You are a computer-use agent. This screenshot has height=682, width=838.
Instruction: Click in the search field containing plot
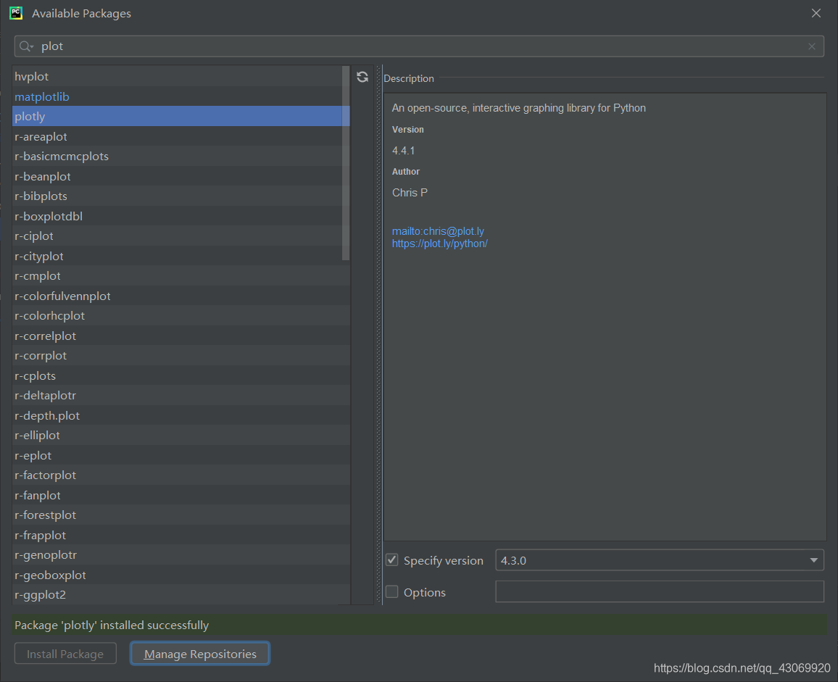tap(419, 46)
